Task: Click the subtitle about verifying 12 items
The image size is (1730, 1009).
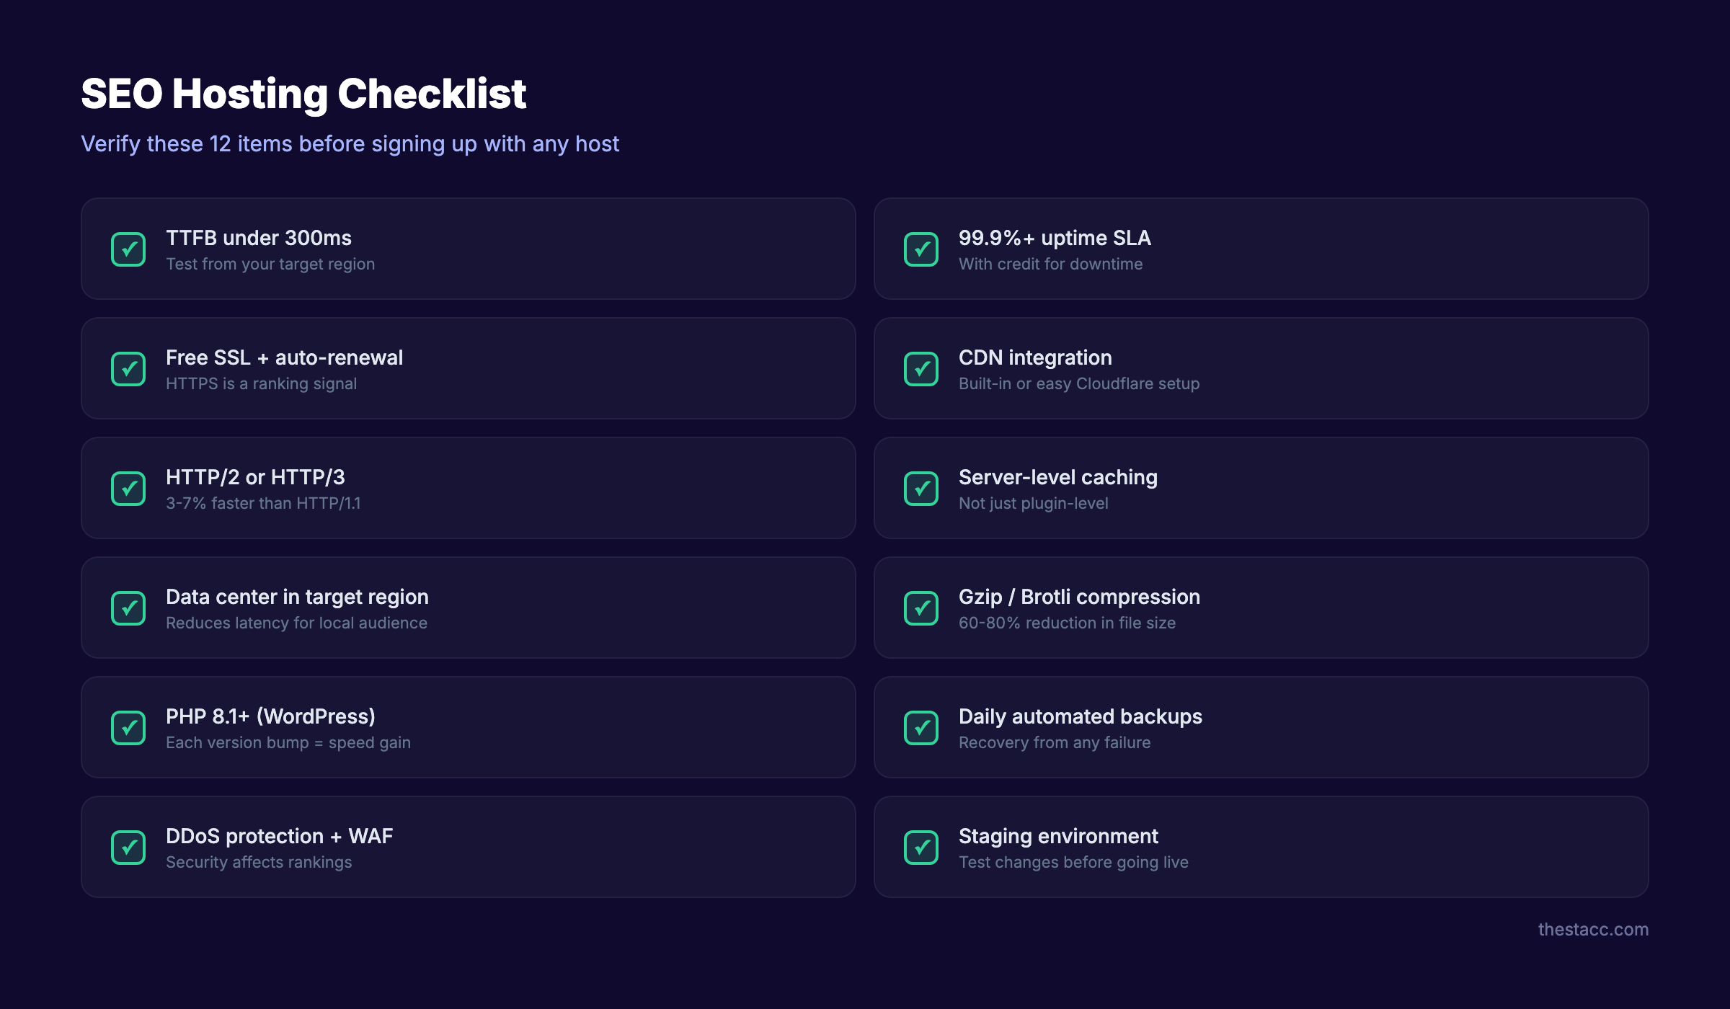Action: click(350, 144)
